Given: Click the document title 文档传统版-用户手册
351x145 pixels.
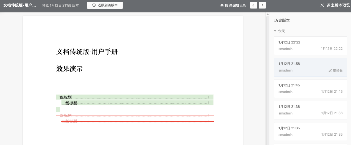Looking at the screenshot, I should pyautogui.click(x=87, y=51).
